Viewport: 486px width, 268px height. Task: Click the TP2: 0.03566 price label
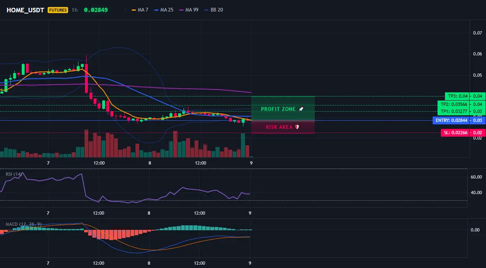click(453, 104)
